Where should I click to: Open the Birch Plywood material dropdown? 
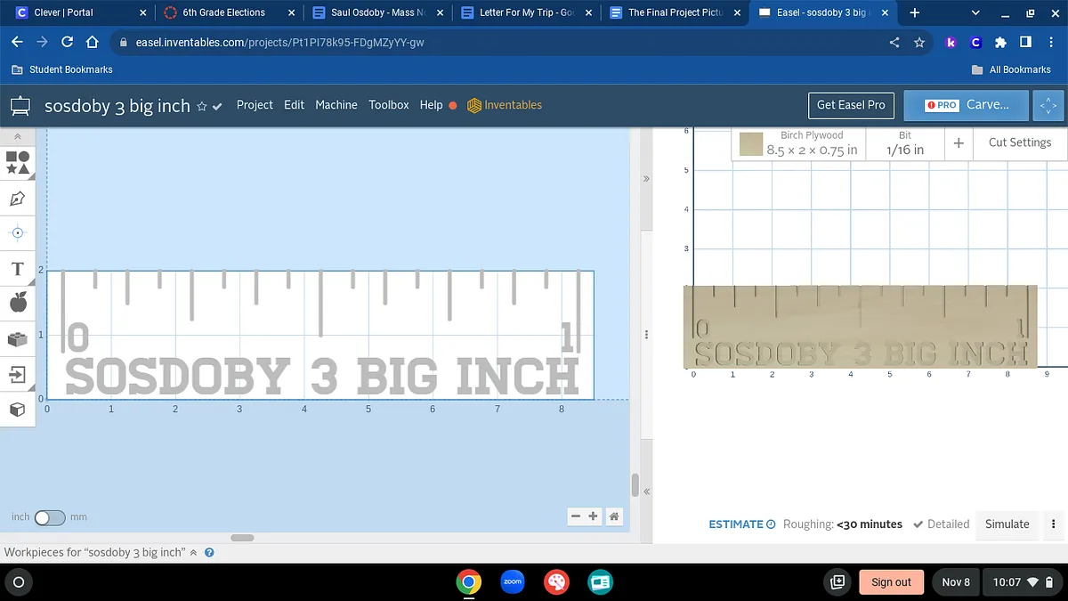click(x=811, y=143)
